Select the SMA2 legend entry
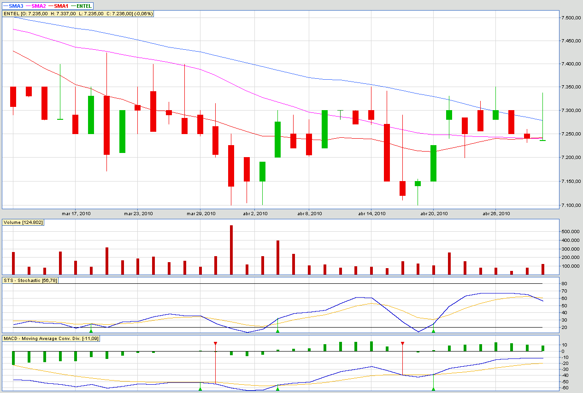 tap(35, 6)
